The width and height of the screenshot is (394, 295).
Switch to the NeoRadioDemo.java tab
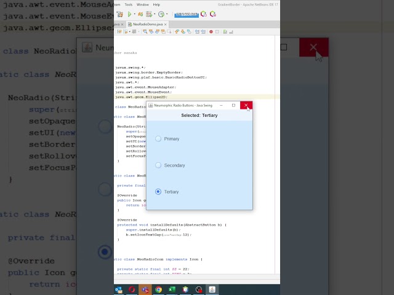(148, 25)
